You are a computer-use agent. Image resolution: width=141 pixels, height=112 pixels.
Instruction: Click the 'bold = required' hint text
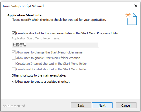(x=14, y=106)
